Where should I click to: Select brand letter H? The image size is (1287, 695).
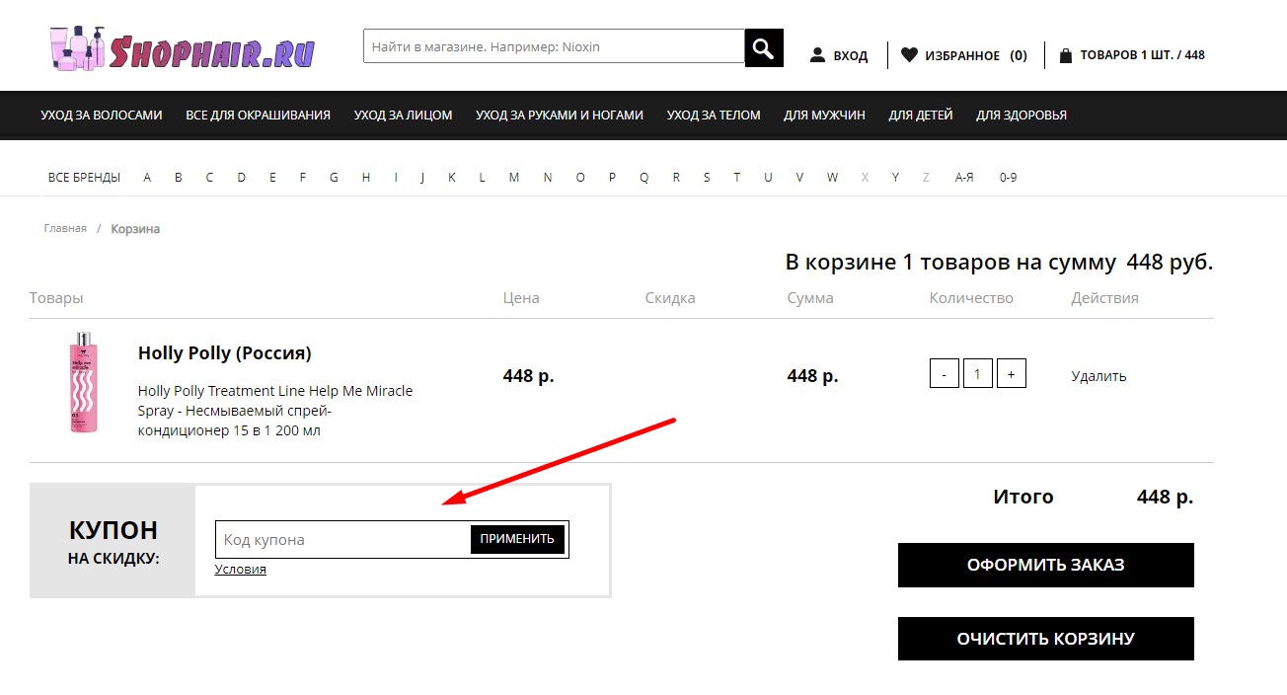coord(365,178)
